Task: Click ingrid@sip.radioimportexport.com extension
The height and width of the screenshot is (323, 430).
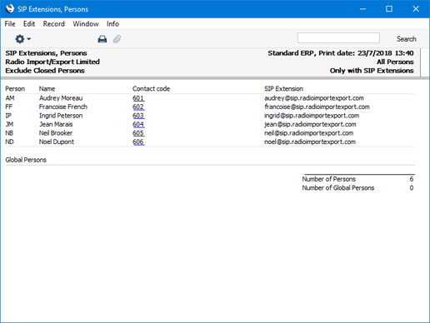Action: [x=312, y=116]
